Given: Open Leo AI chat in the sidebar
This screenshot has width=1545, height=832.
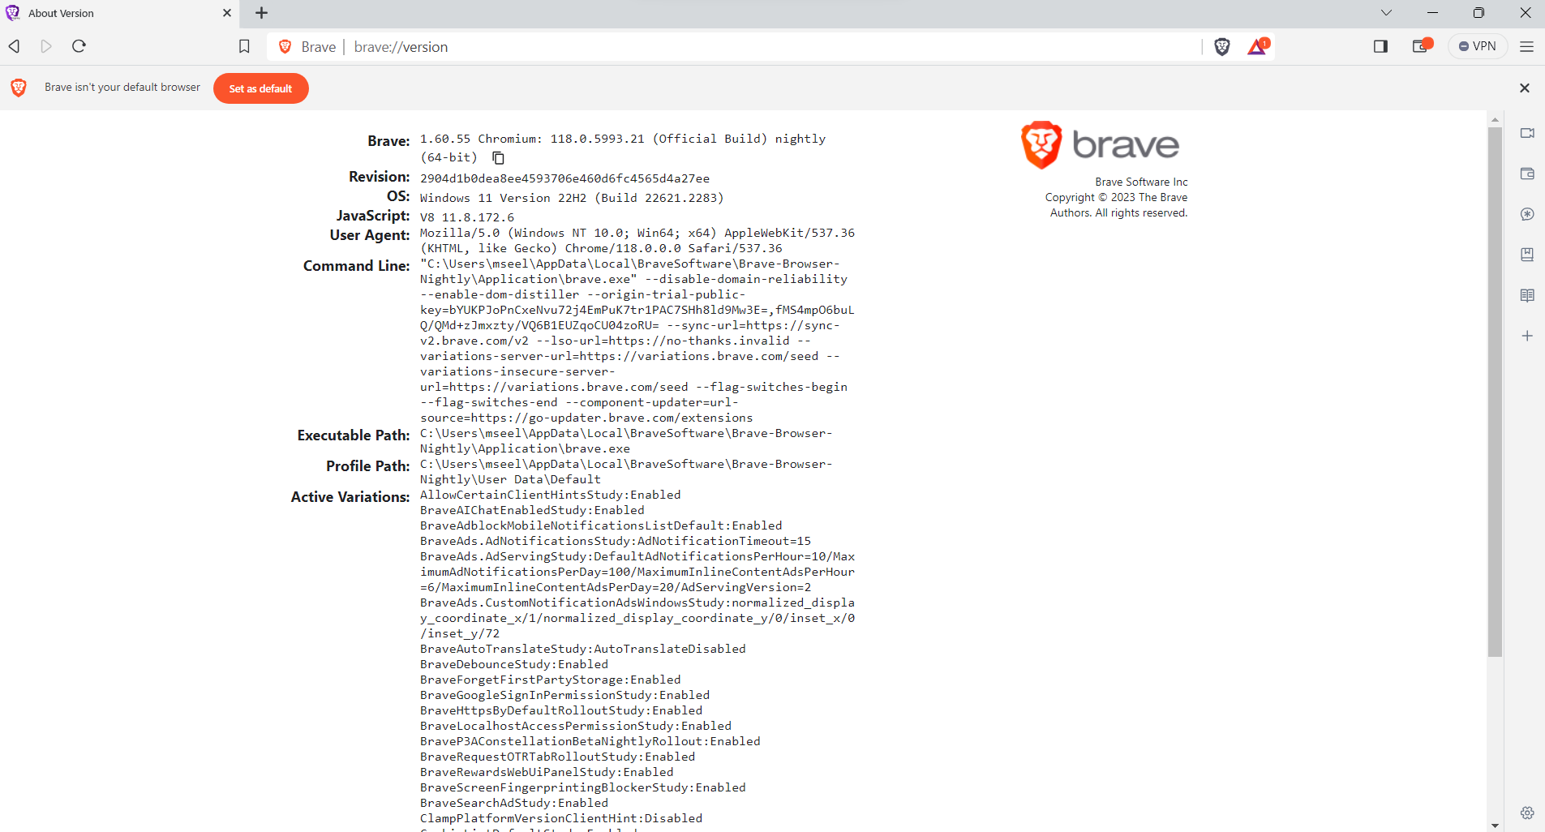Looking at the screenshot, I should click(1528, 214).
